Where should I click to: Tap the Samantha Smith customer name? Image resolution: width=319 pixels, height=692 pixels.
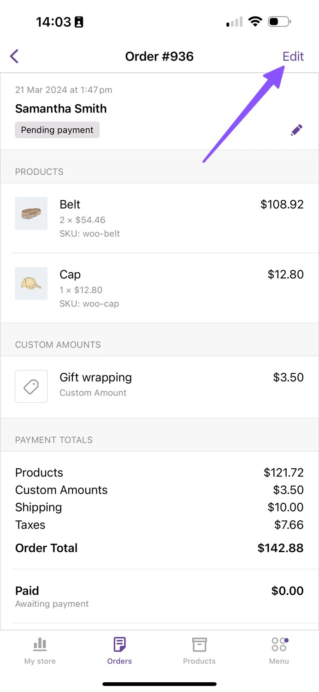click(61, 109)
